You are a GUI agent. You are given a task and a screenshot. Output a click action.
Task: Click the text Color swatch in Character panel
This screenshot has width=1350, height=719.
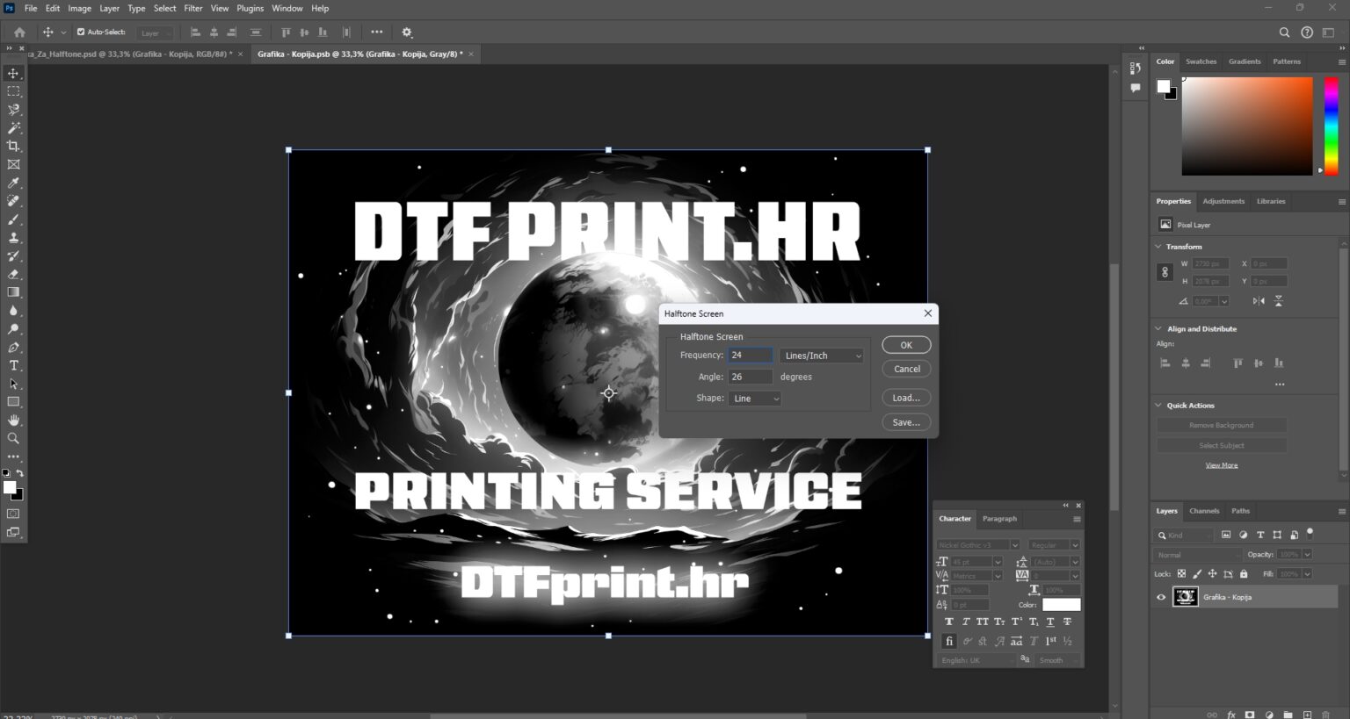[x=1061, y=604]
